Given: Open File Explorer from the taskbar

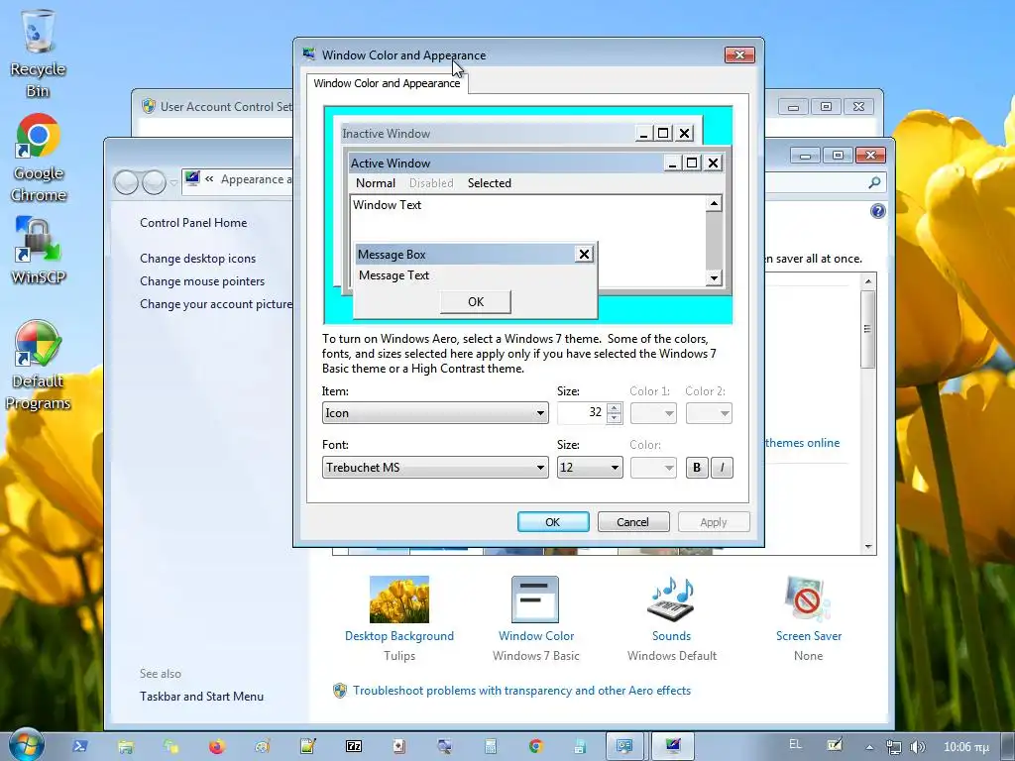Looking at the screenshot, I should (x=126, y=746).
